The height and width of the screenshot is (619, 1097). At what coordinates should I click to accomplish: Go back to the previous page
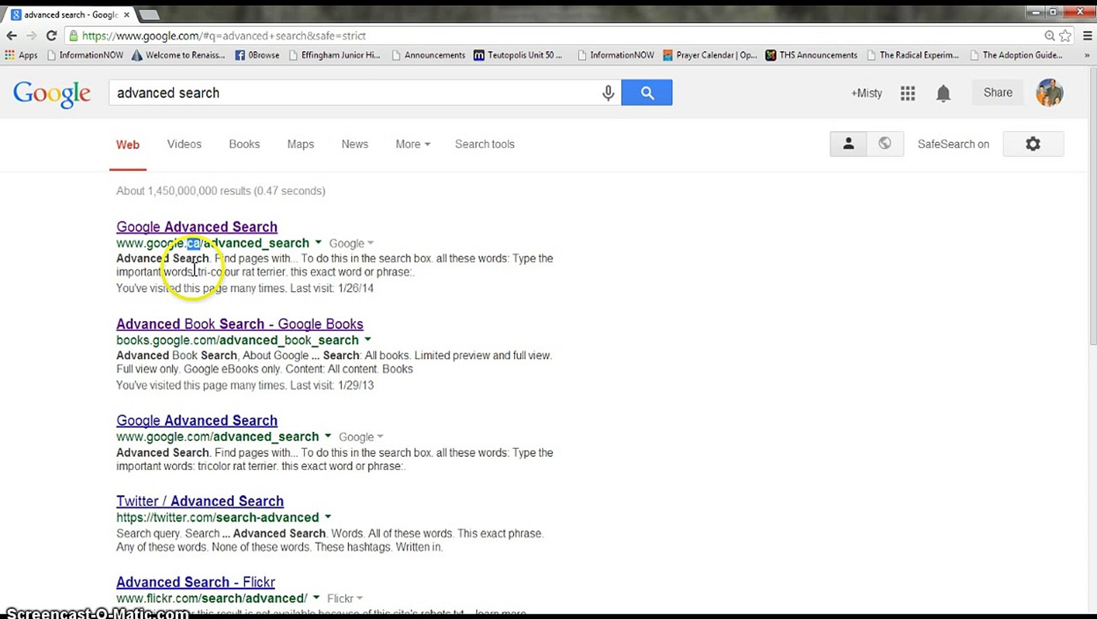coord(11,36)
